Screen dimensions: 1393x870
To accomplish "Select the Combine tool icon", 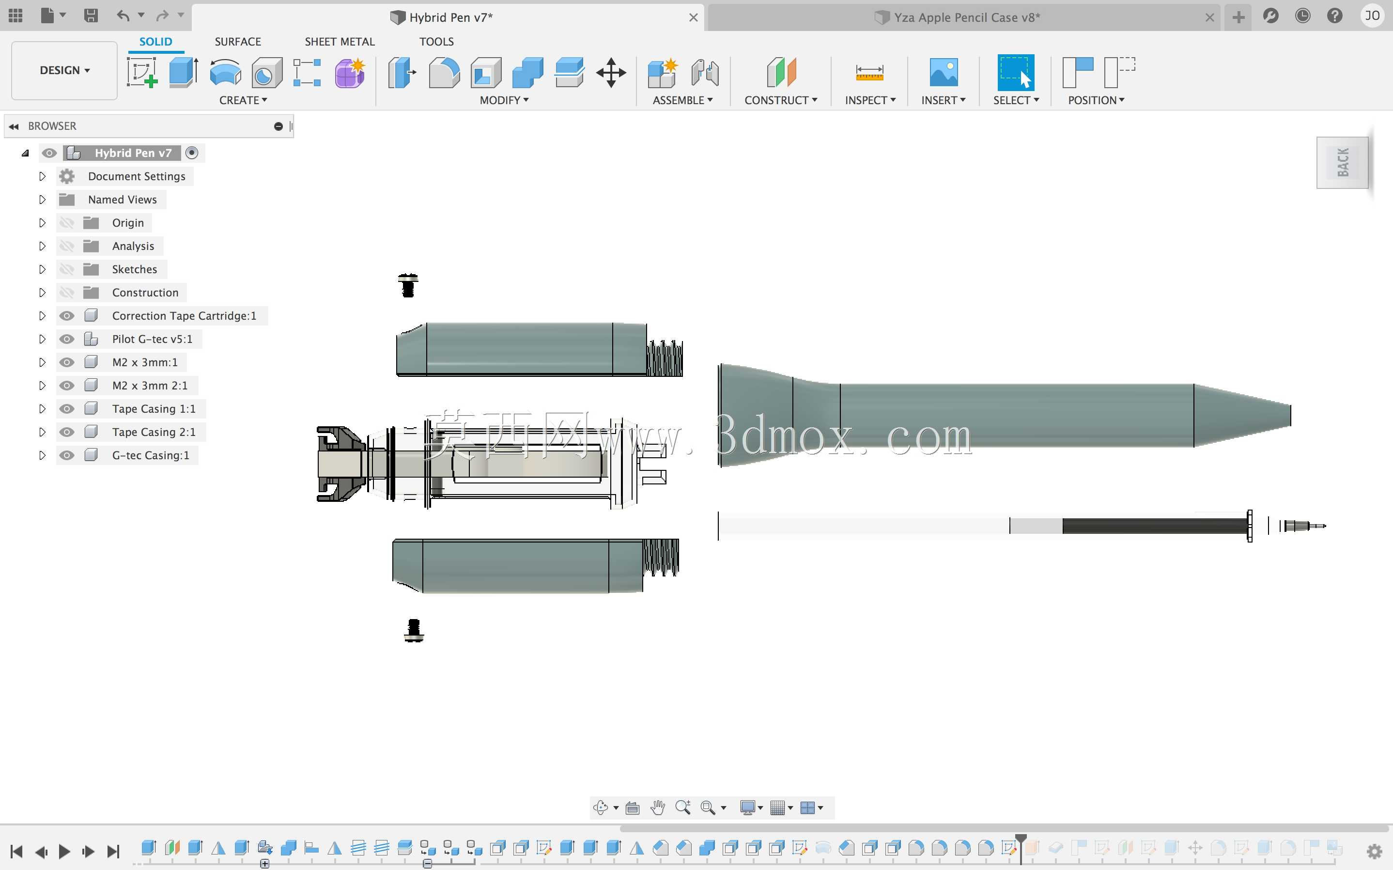I will [x=527, y=73].
